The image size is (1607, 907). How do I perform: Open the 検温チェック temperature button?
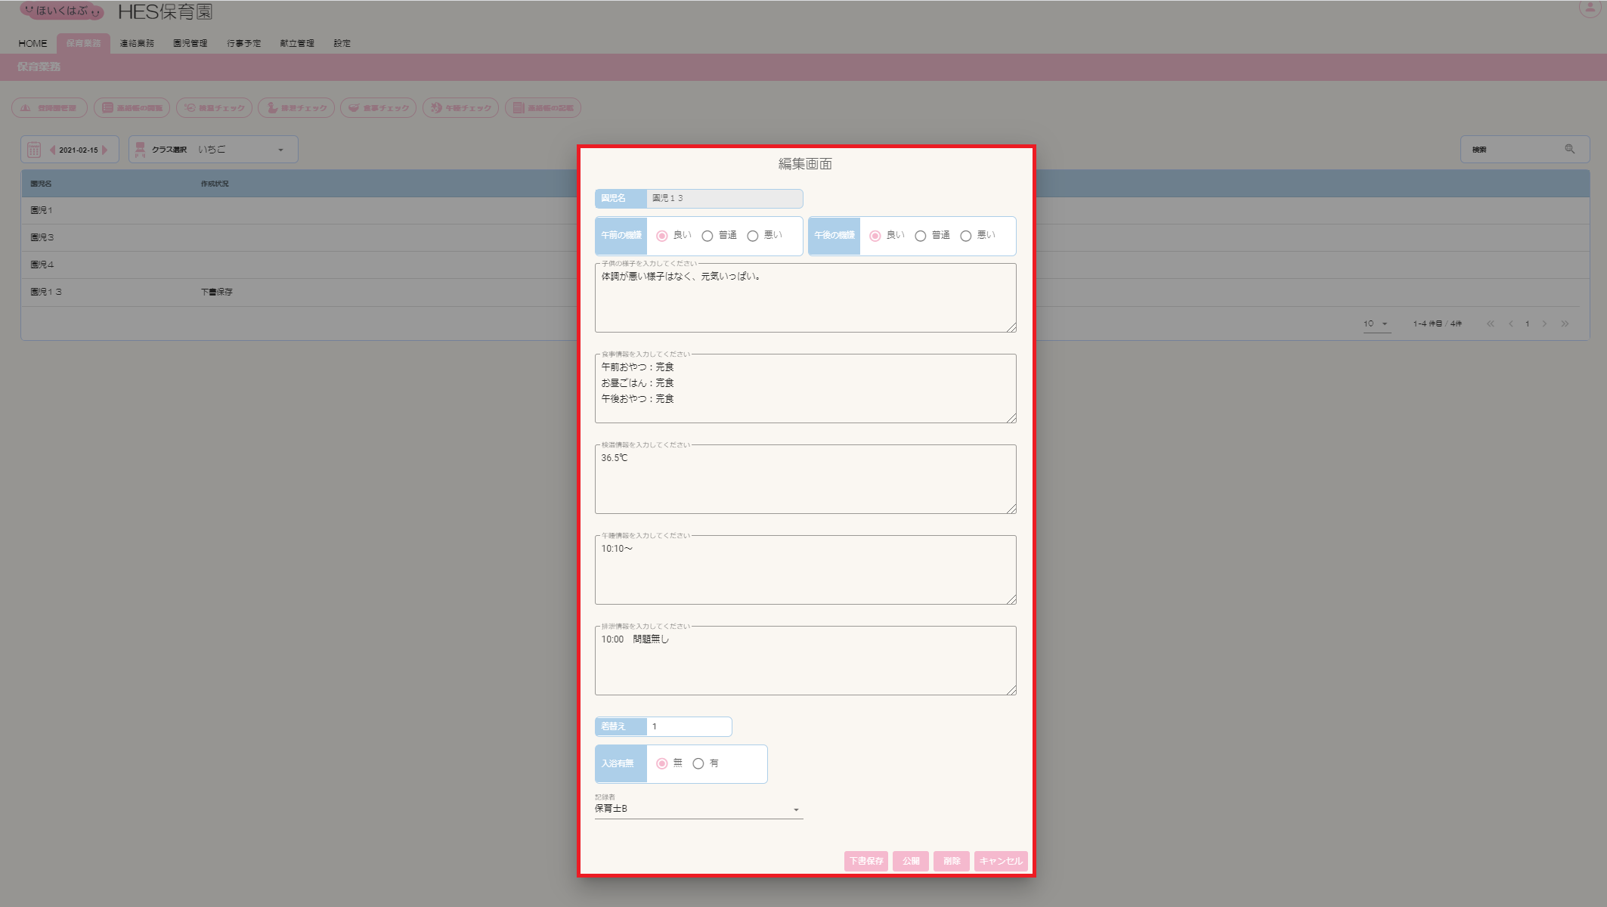(215, 108)
